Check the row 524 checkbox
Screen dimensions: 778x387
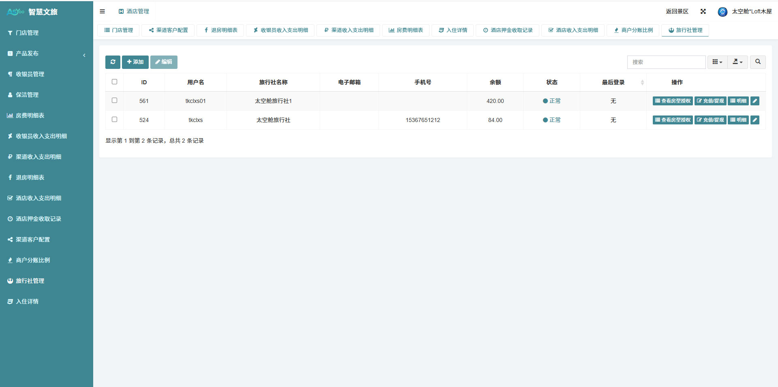click(x=114, y=120)
